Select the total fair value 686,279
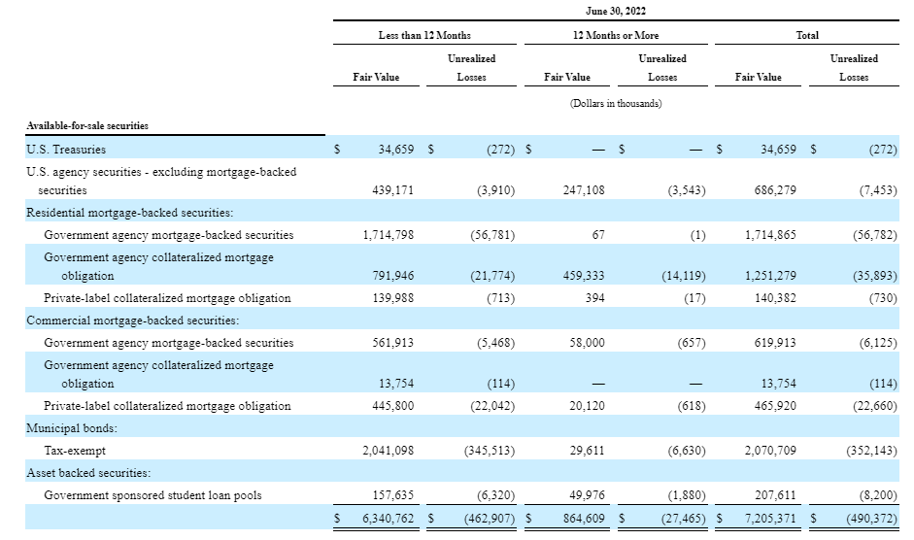This screenshot has height=540, width=914. [x=774, y=190]
